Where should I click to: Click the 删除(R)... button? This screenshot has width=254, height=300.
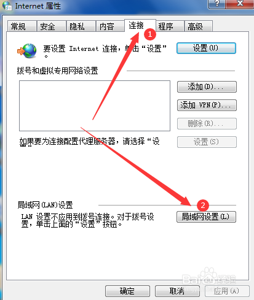(207, 123)
